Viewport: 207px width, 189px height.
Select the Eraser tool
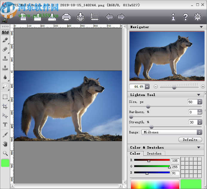[5, 49]
